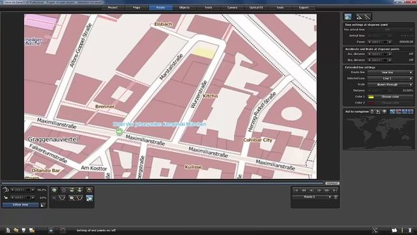417x235 pixels.
Task: Click the save-as folder icon in the bottom bar
Action: [x=32, y=230]
